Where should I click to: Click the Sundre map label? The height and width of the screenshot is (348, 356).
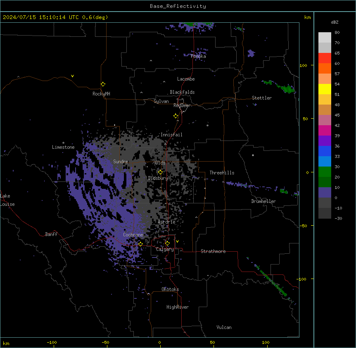[x=121, y=162]
